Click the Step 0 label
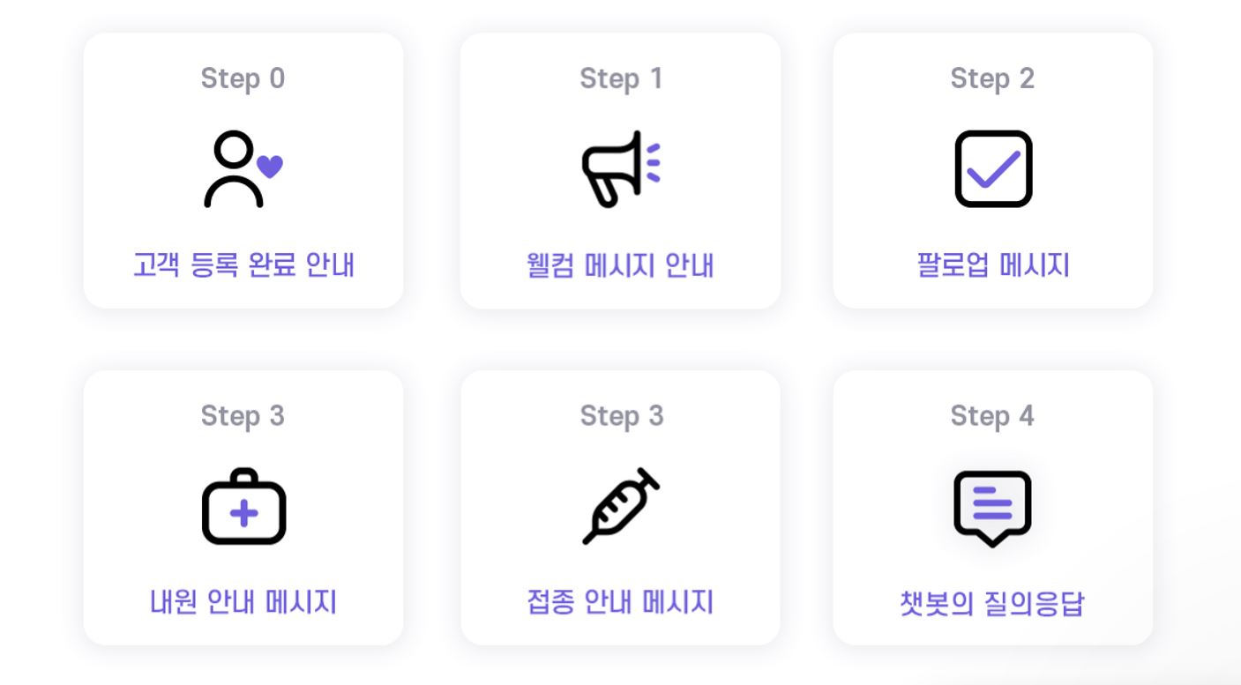Screen dimensions: 1241x685 [243, 78]
